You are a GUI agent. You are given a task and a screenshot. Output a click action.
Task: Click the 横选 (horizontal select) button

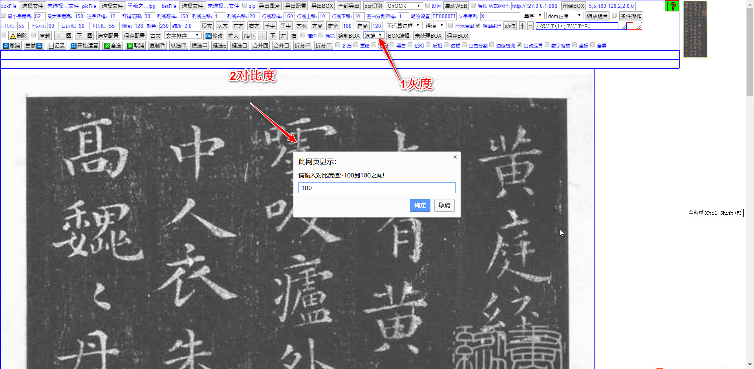tap(199, 46)
